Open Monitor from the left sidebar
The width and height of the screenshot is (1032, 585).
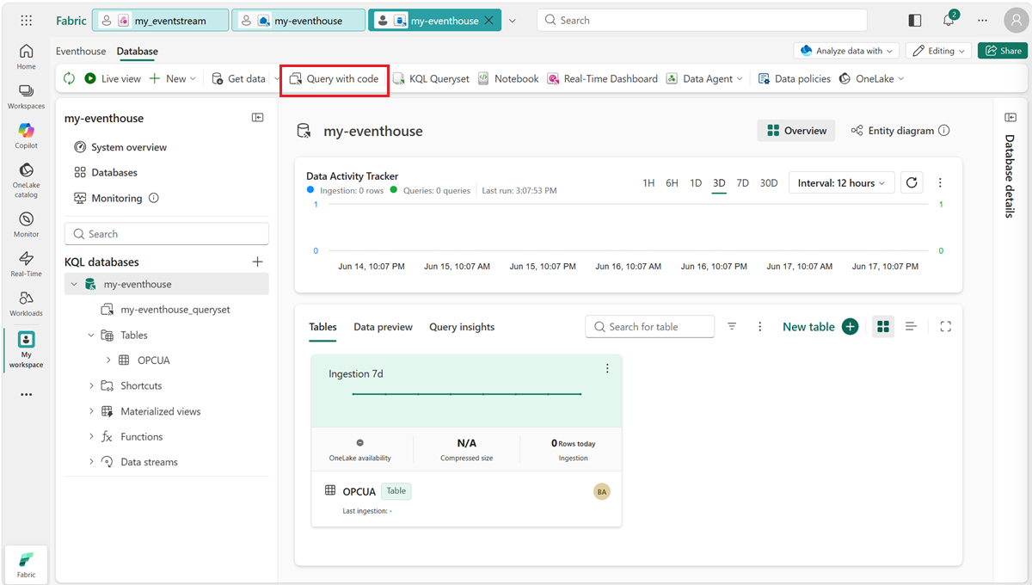(x=26, y=225)
